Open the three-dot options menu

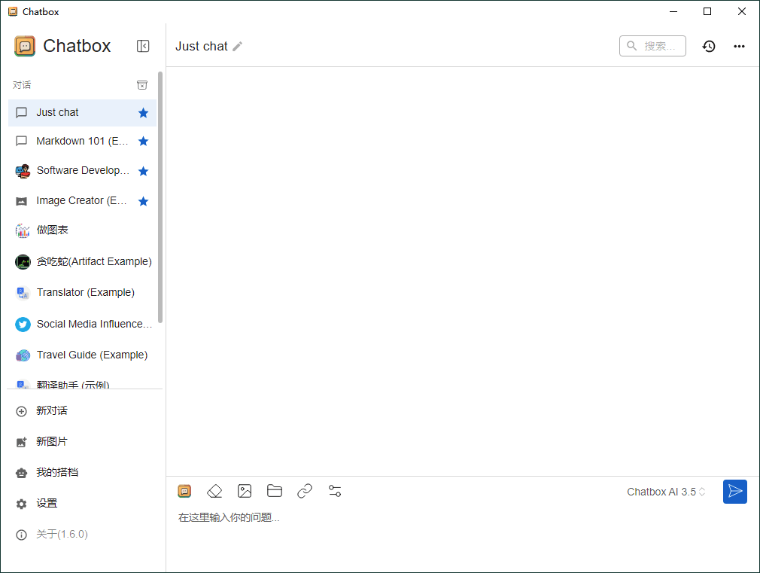[x=739, y=46]
